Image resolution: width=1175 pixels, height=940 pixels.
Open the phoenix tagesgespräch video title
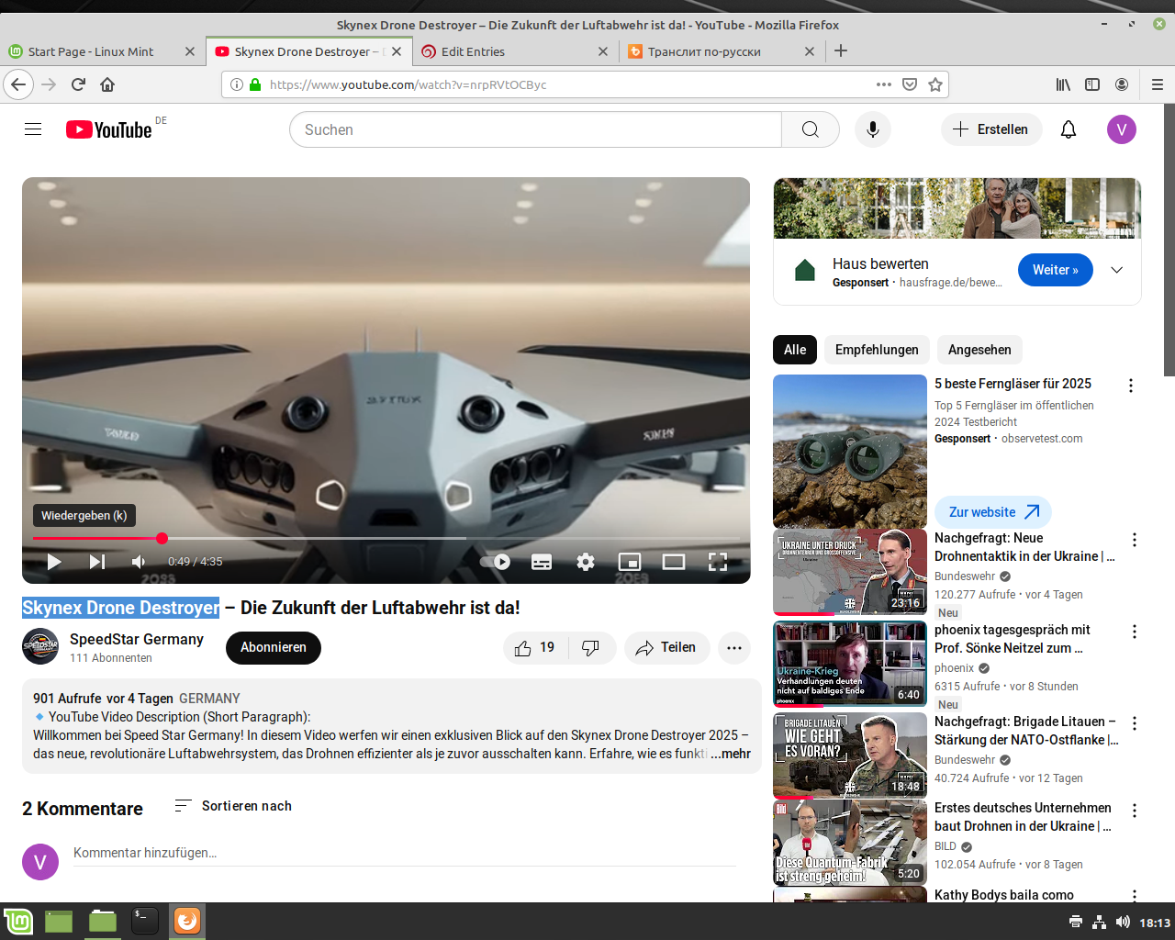click(1012, 639)
